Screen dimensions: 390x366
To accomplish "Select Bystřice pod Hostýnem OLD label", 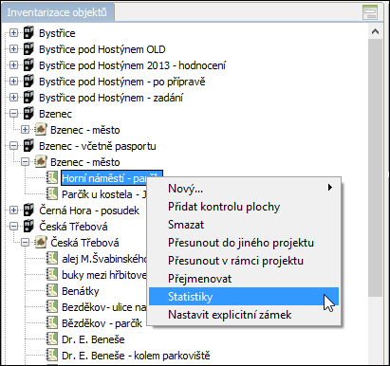I will pos(102,49).
